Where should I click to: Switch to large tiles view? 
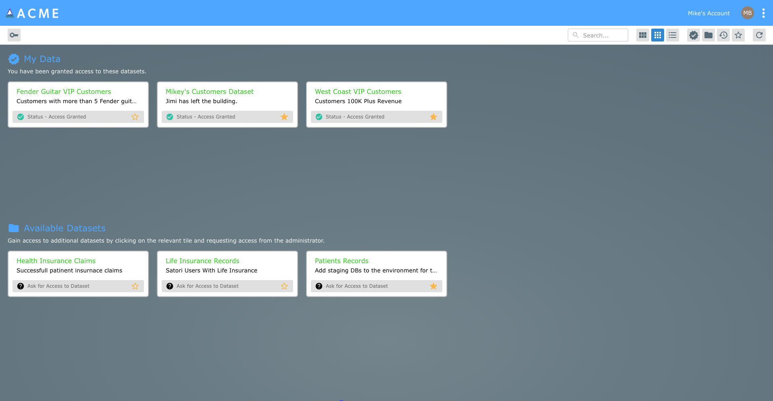coord(643,35)
